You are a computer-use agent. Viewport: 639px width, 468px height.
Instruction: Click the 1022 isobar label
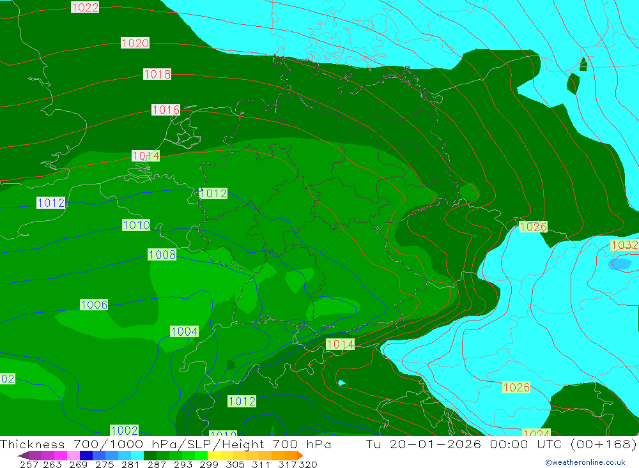(x=85, y=7)
